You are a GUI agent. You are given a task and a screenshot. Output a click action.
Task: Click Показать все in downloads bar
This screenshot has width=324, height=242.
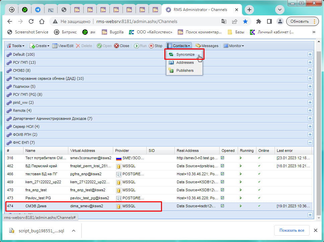pyautogui.click(x=292, y=230)
